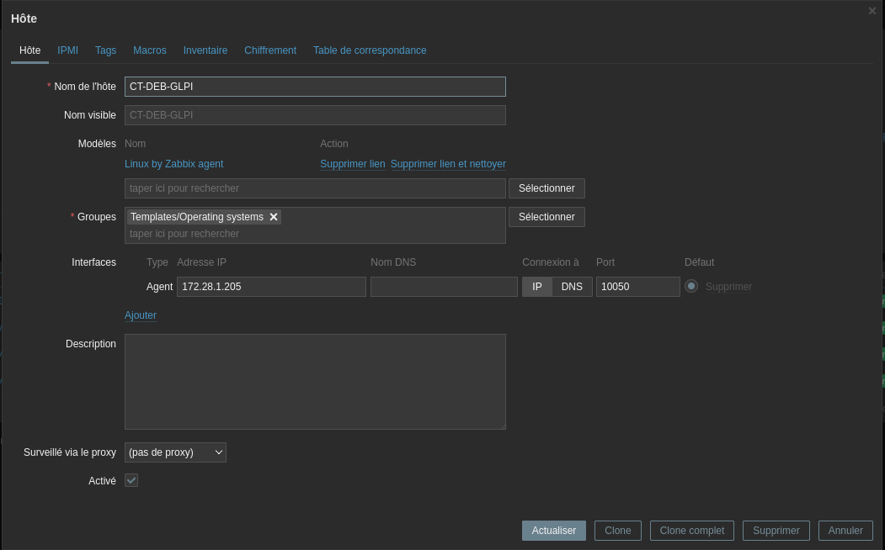
Task: Click Sélectionner next to Modèles search
Action: 546,188
